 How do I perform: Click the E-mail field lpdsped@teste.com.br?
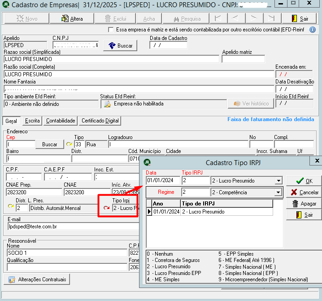pyautogui.click(x=74, y=227)
